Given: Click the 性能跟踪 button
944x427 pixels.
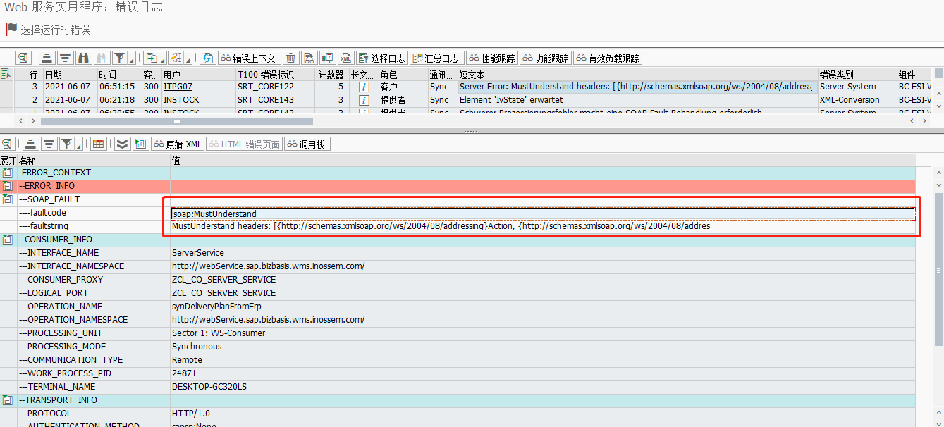Looking at the screenshot, I should pos(491,57).
